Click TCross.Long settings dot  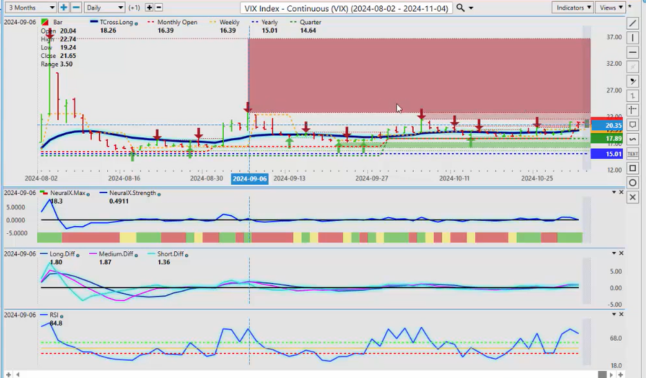136,23
